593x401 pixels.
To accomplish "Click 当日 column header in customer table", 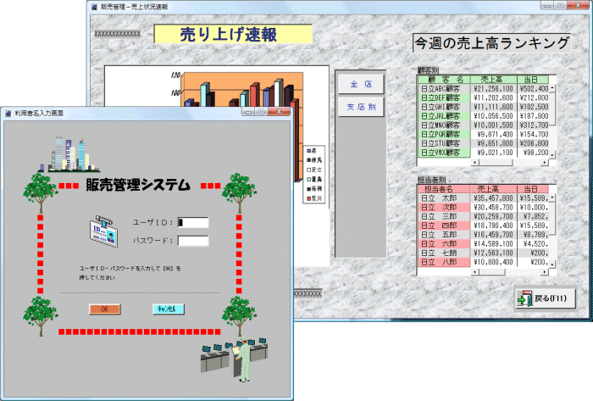I will (x=533, y=80).
